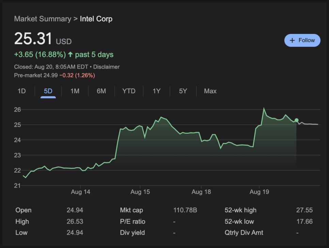Open the Market Summary link
Image resolution: width=329 pixels, height=248 pixels.
pyautogui.click(x=43, y=19)
